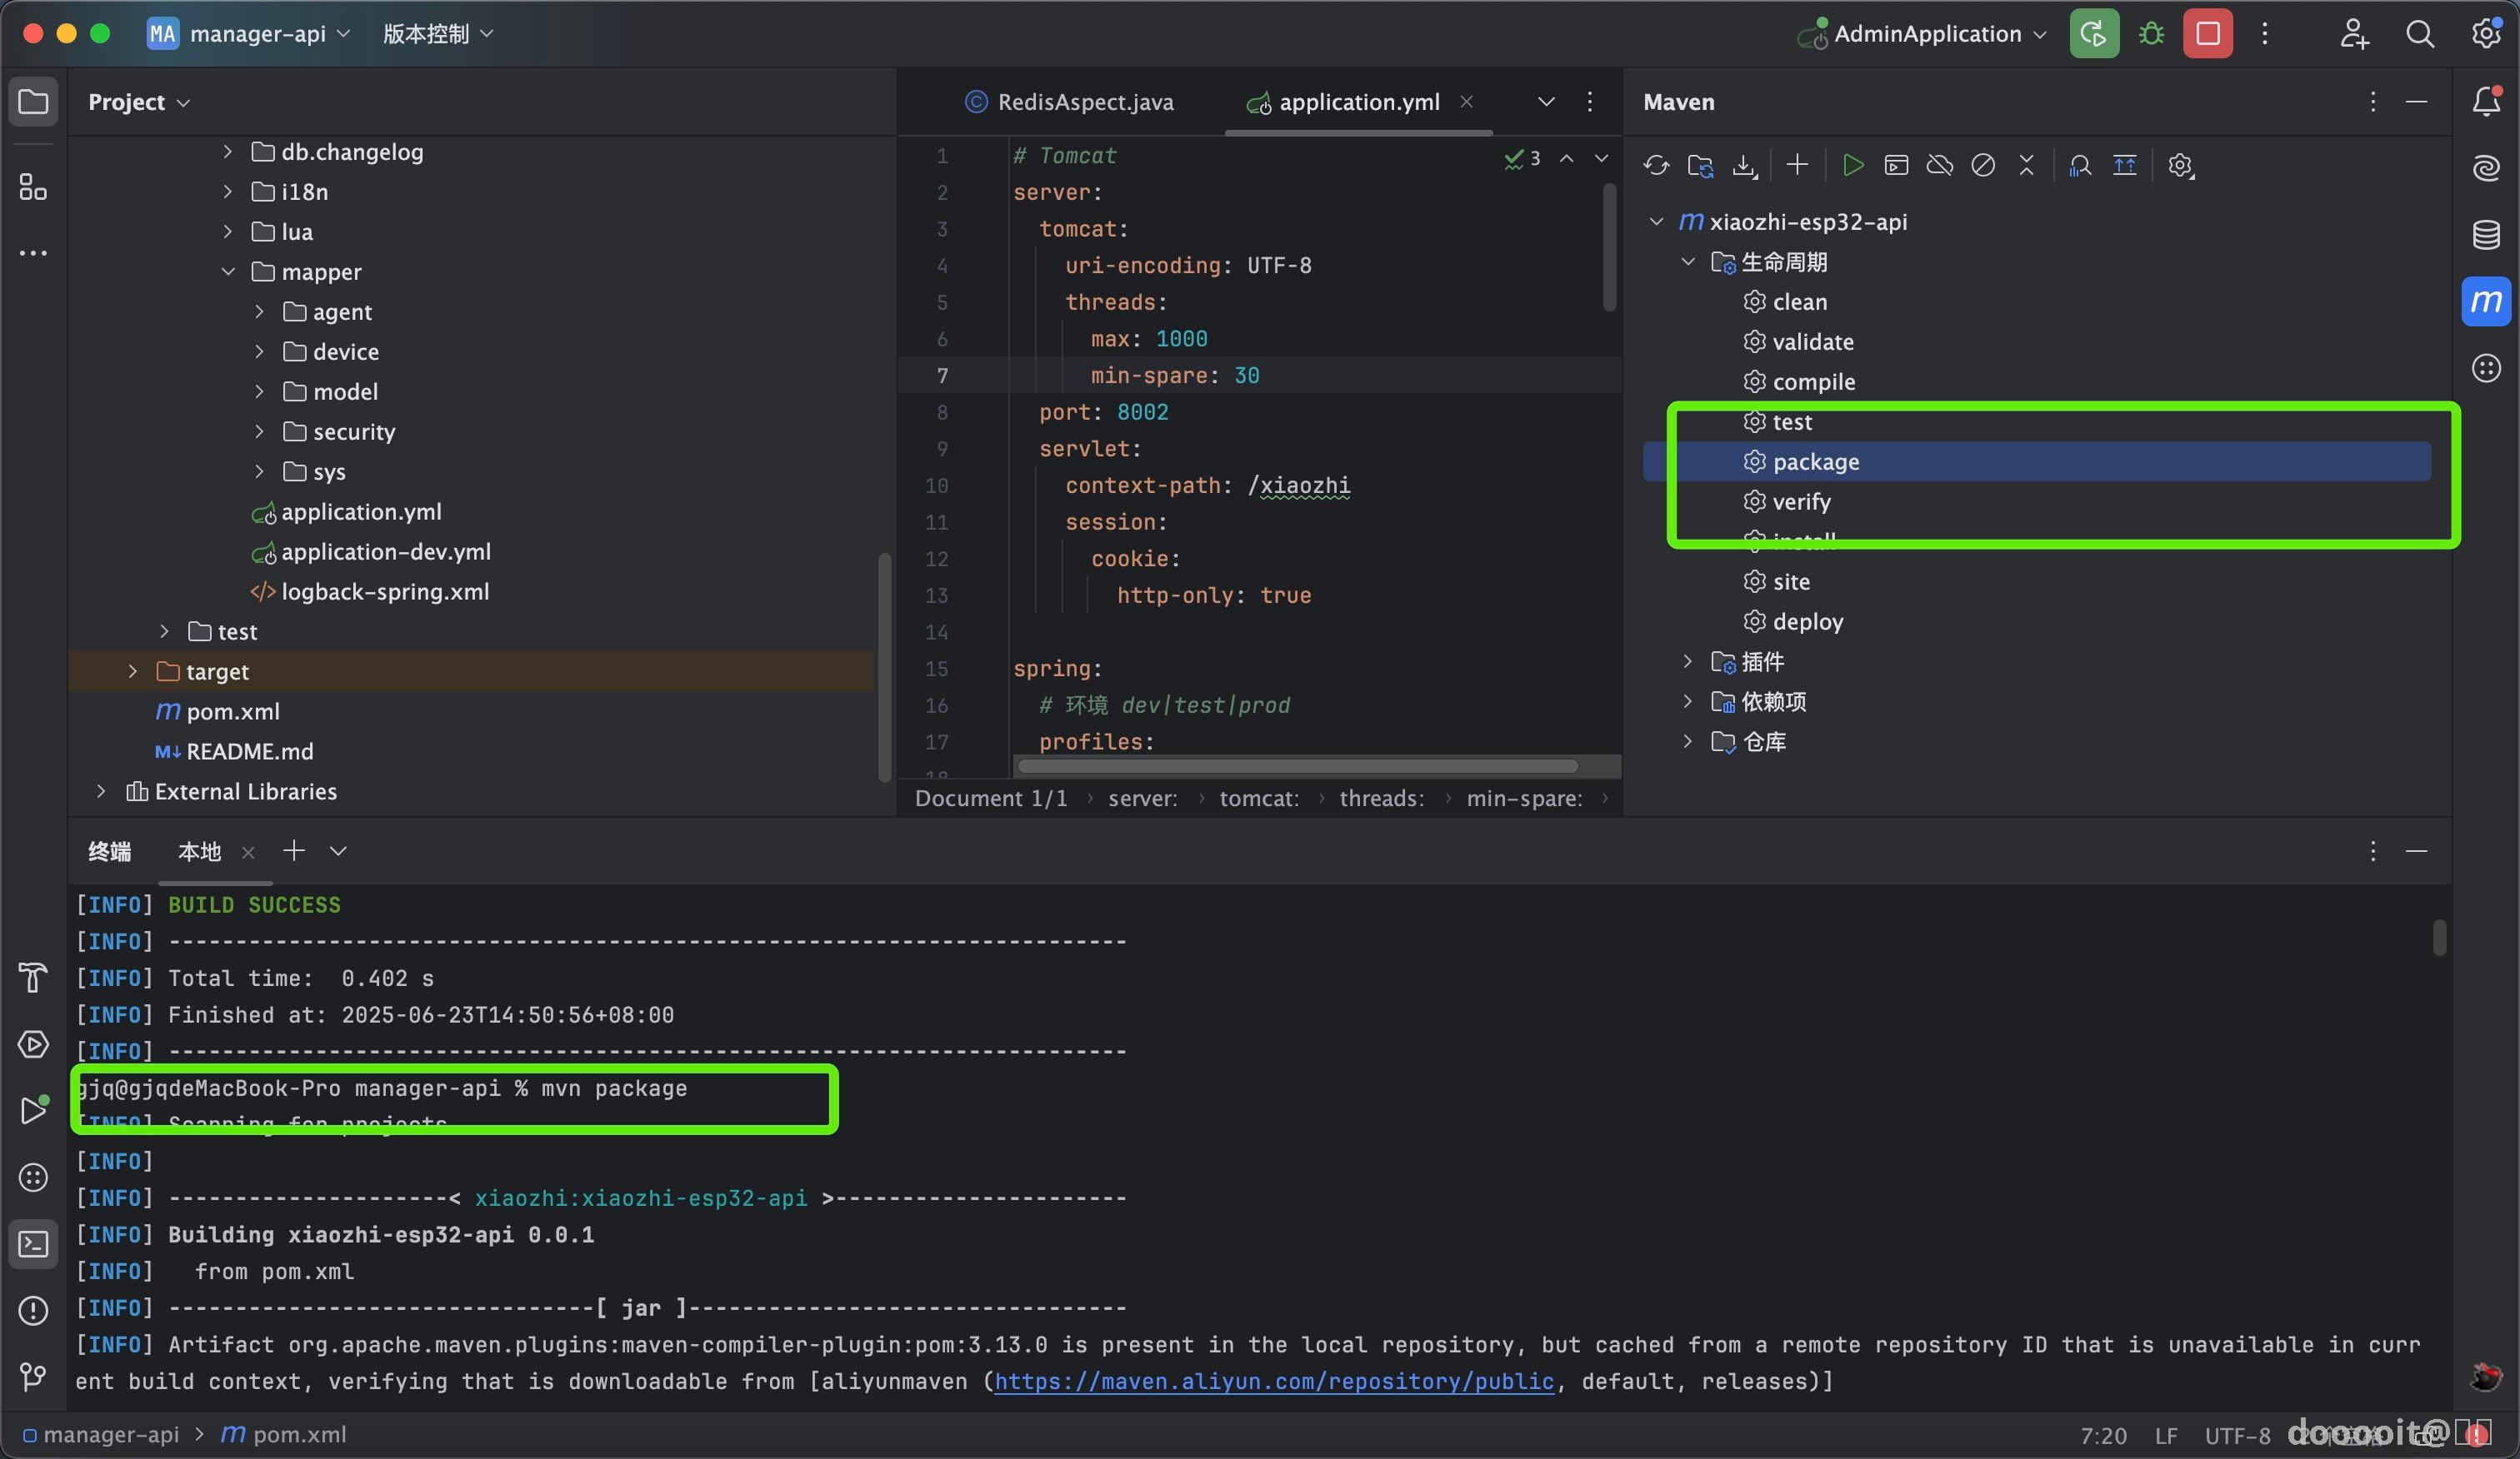Click the Maven reload all projects icon

[1656, 166]
